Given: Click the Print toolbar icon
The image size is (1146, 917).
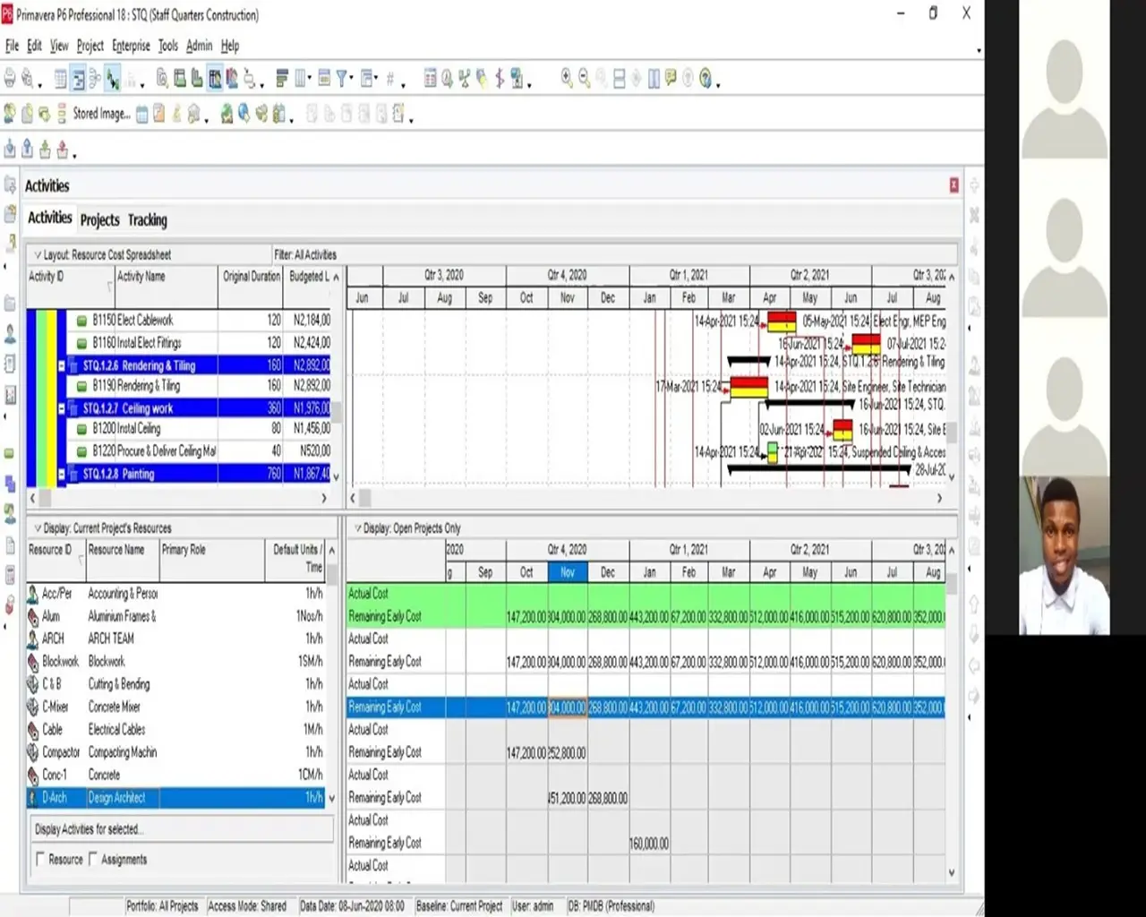Looking at the screenshot, I should tap(10, 80).
